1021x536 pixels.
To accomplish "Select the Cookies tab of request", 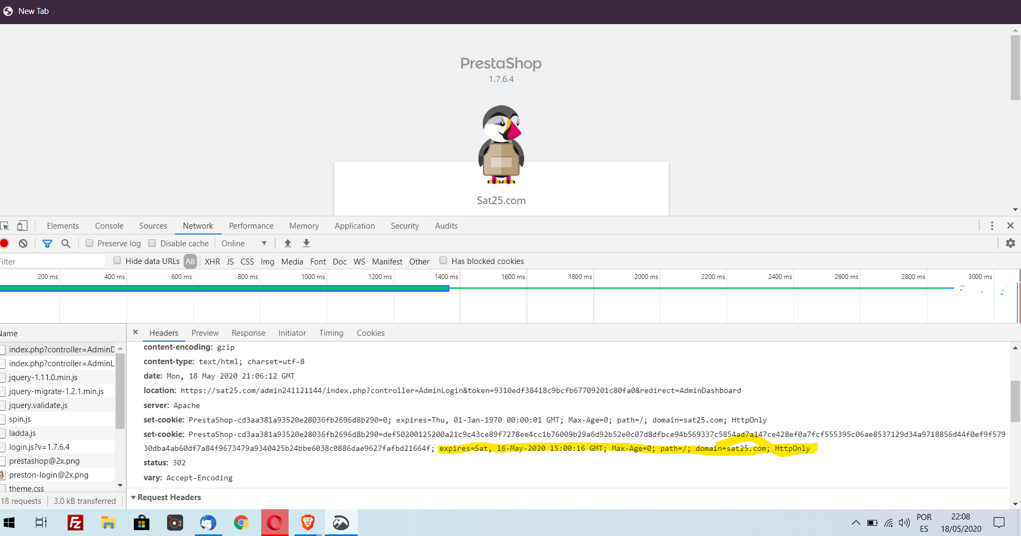I will pyautogui.click(x=370, y=333).
